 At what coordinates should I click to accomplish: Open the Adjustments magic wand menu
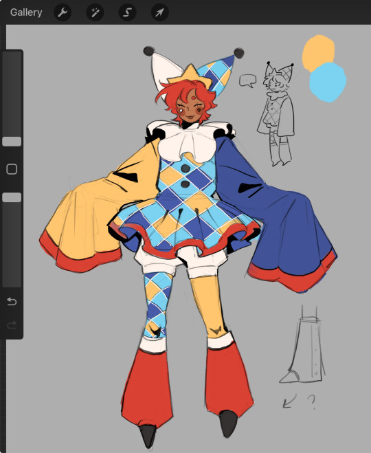[95, 12]
